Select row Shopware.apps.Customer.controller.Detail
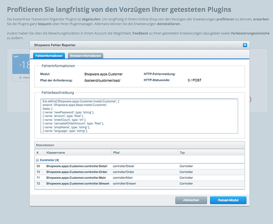The height and width of the screenshot is (224, 273). point(140,166)
